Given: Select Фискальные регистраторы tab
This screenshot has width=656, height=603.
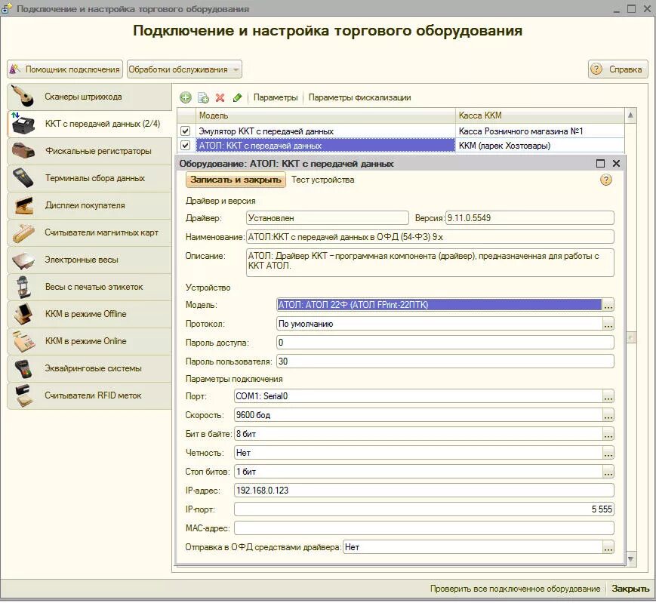Looking at the screenshot, I should pos(89,151).
